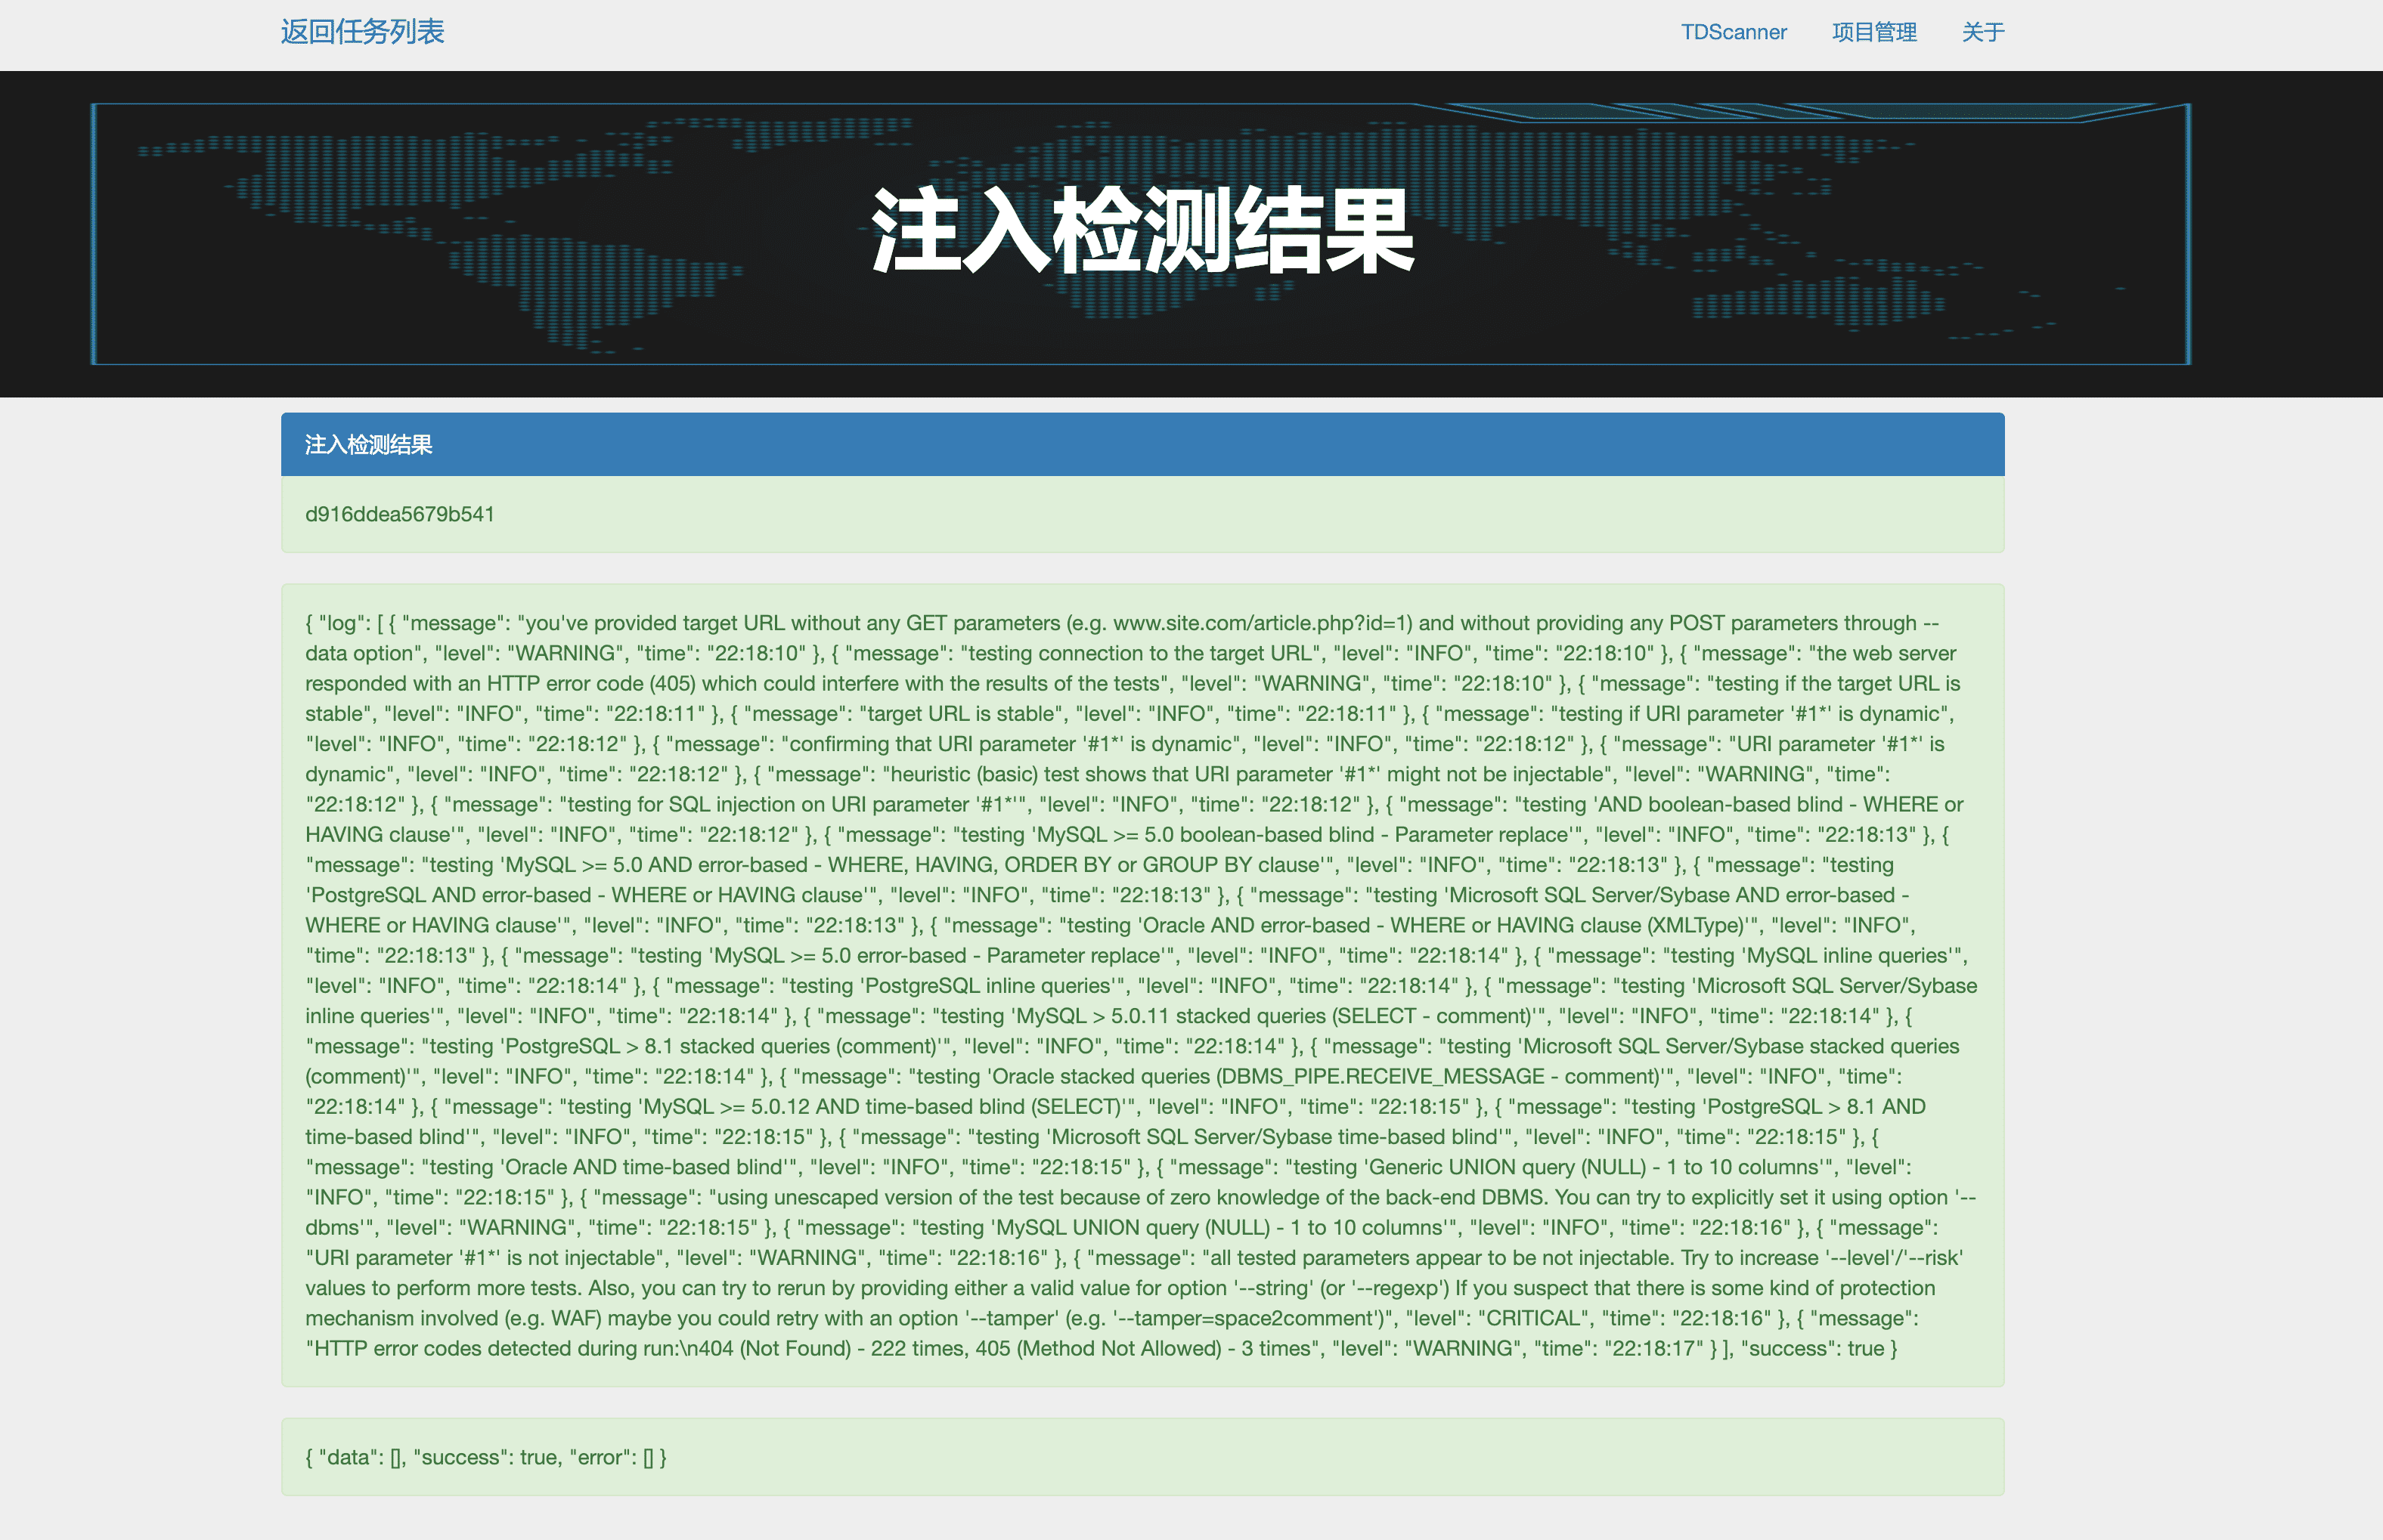The width and height of the screenshot is (2383, 1540).
Task: Click the www.site.com/article.php?id=1 text in the log
Action: [x=1260, y=623]
